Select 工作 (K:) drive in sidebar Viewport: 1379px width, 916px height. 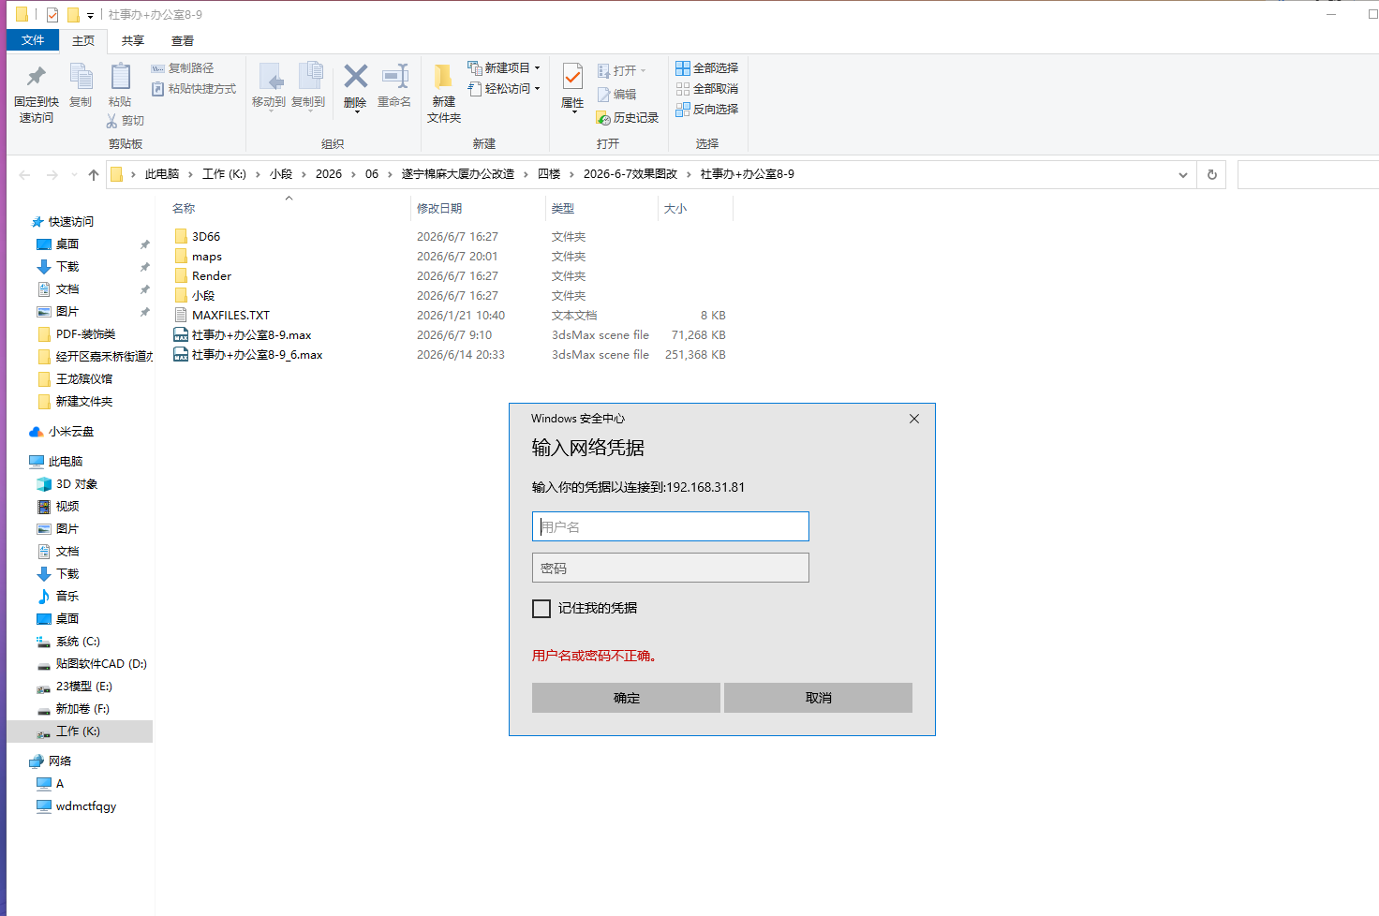pyautogui.click(x=80, y=731)
